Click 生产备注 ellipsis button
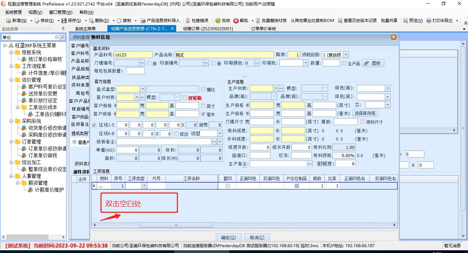 pos(310,164)
